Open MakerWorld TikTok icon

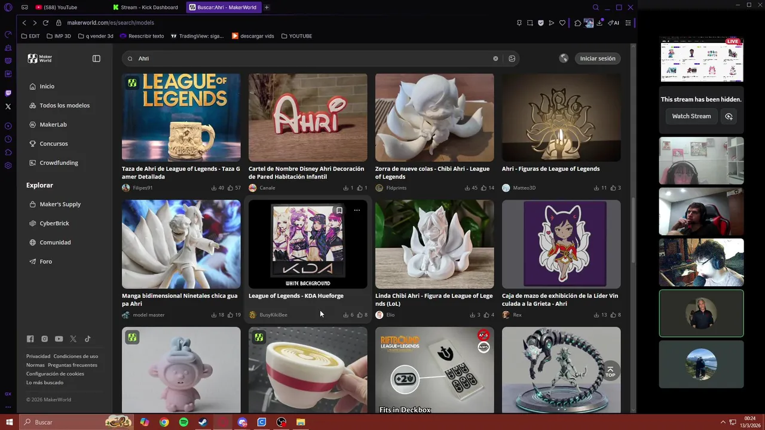pyautogui.click(x=87, y=339)
